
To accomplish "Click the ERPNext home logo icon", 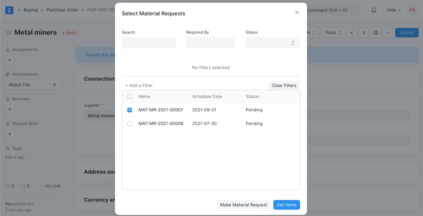I will coord(9,10).
